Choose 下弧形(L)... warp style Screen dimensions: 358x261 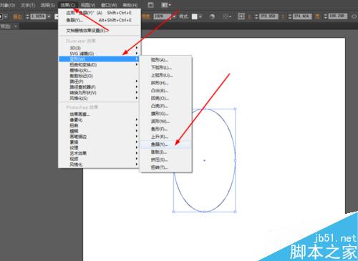[x=165, y=67]
